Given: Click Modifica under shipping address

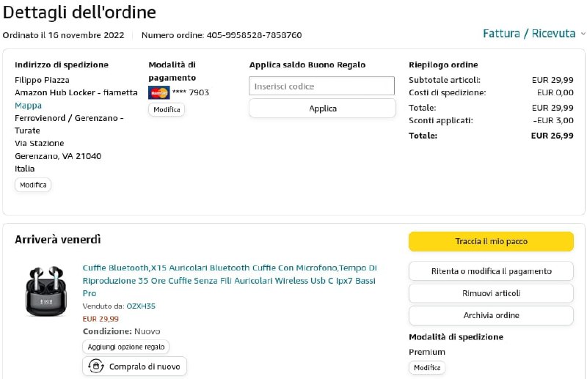Looking at the screenshot, I should 33,185.
